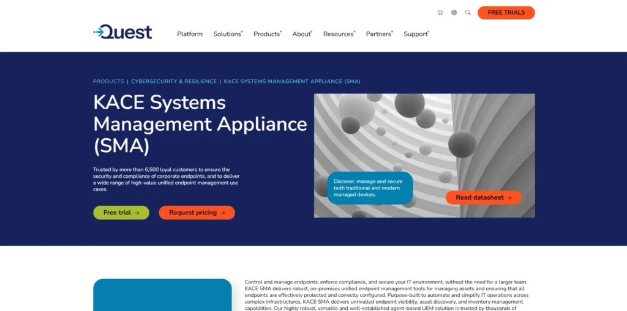Viewport: 627px width, 311px height.
Task: Click the KACE Systems Management Appliance heading
Action: pyautogui.click(x=200, y=125)
